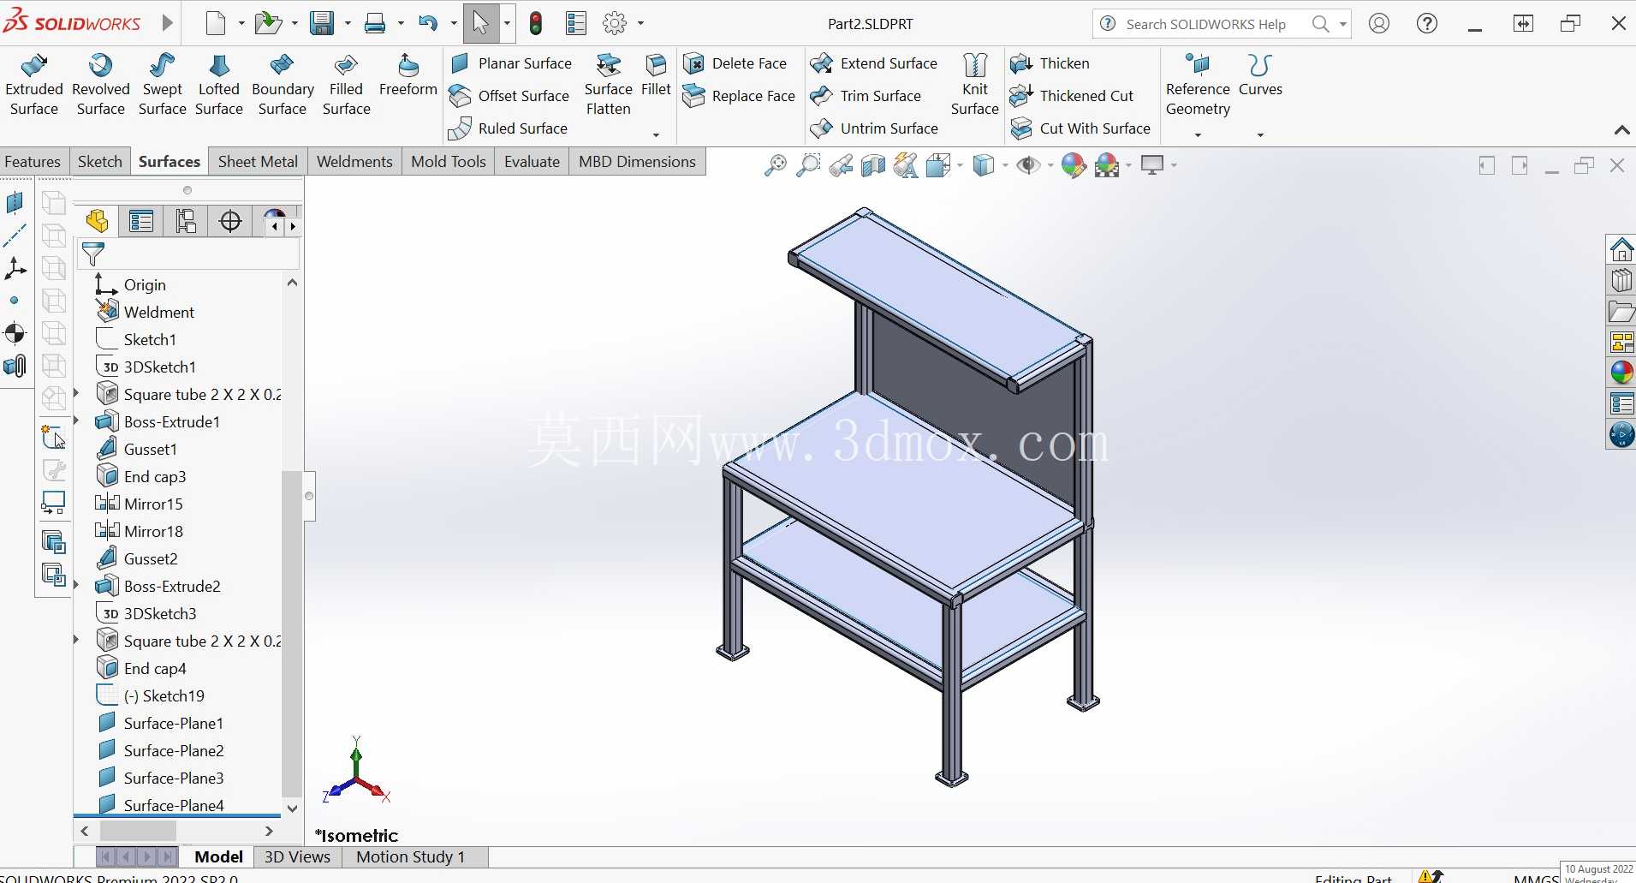Screen dimensions: 1636x883
Task: Choose the Cut With Surface command
Action: point(1080,128)
